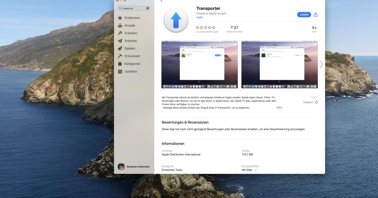
Task: Click the right chevron to view more screenshots
Action: tap(321, 64)
